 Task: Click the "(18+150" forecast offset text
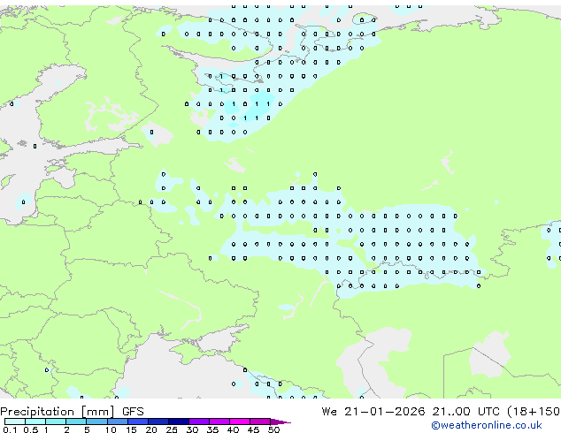click(x=534, y=412)
